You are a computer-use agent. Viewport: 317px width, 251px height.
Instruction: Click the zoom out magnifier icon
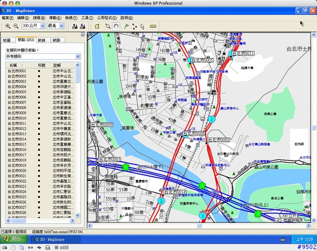click(x=16, y=26)
